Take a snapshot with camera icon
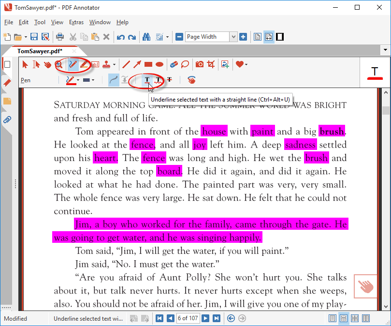Viewport: 391px width, 326px height. tap(200, 65)
